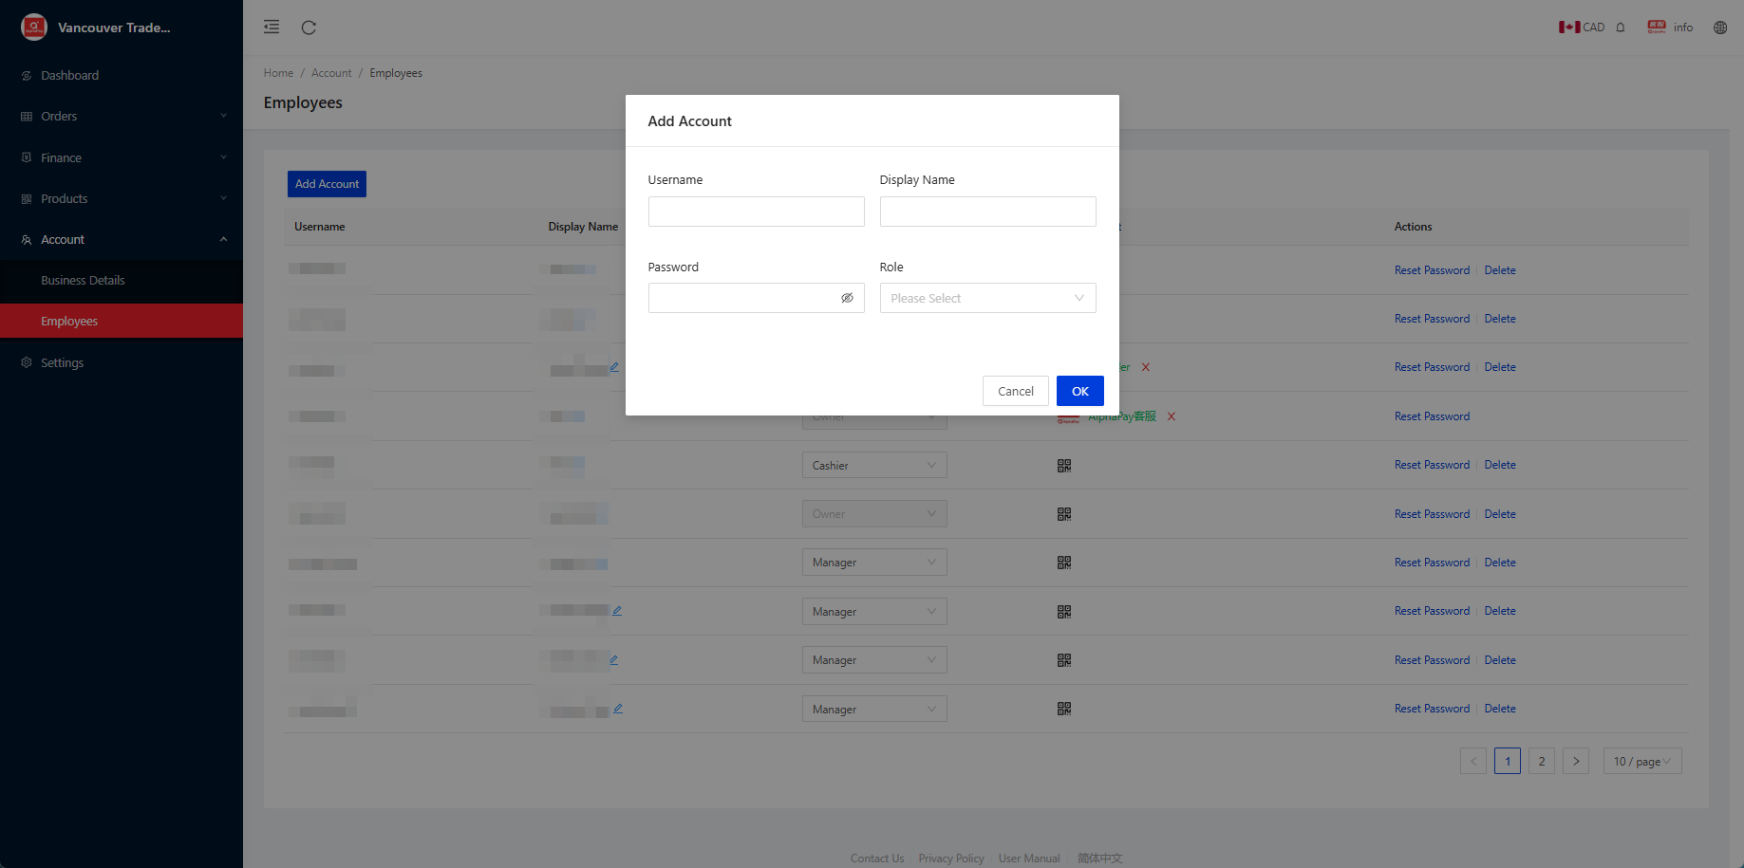Open the 10 / page size selector
1744x868 pixels.
tap(1641, 761)
